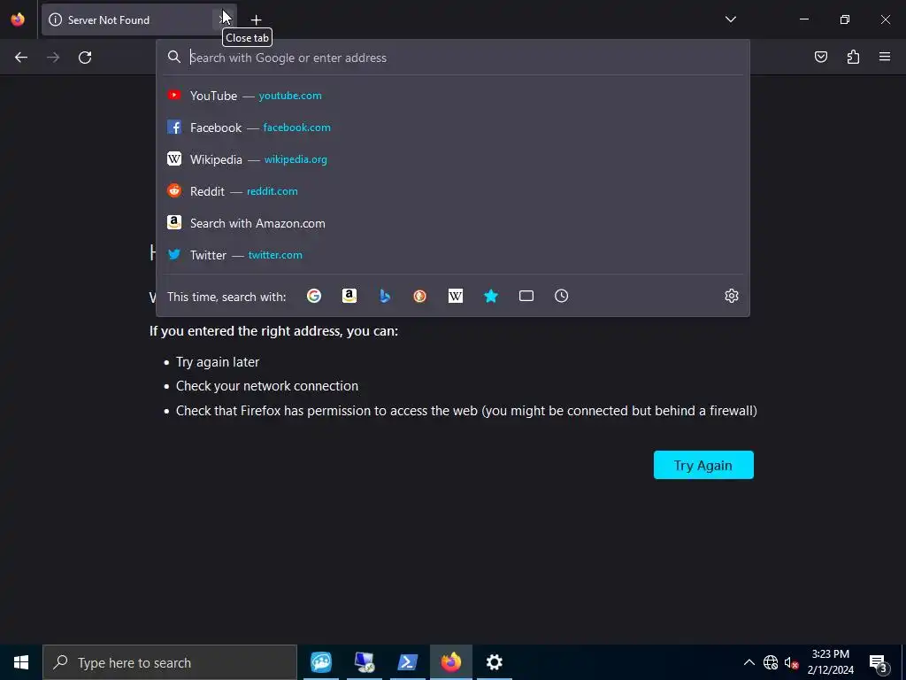Open the computer network app in taskbar

tap(365, 662)
